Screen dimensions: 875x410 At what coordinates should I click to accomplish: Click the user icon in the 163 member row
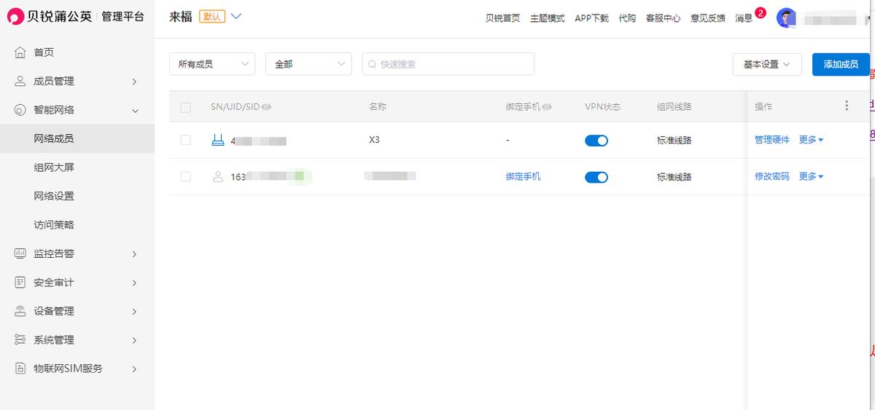[x=217, y=176]
